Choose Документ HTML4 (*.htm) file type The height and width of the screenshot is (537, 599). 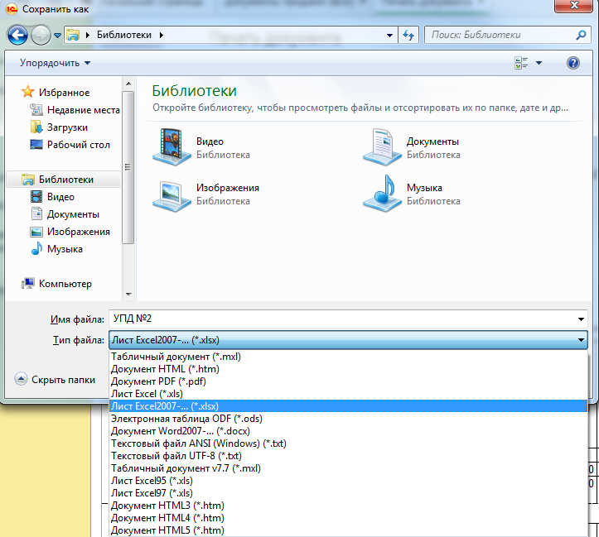point(348,518)
